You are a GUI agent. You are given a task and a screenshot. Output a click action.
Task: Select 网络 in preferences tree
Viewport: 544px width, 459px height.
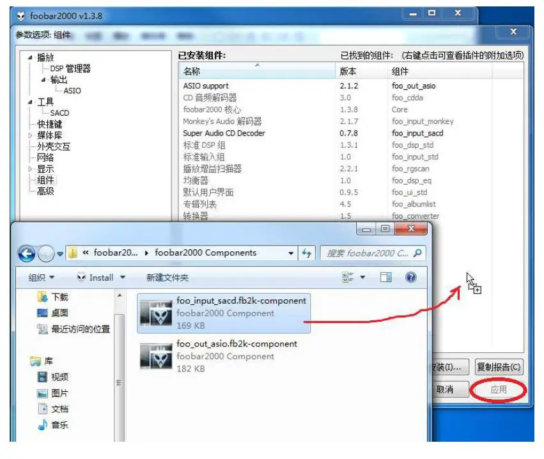(x=45, y=157)
